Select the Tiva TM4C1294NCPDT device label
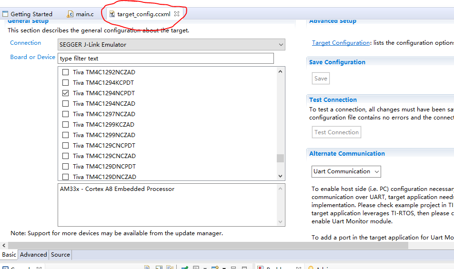The image size is (454, 269). (x=104, y=93)
